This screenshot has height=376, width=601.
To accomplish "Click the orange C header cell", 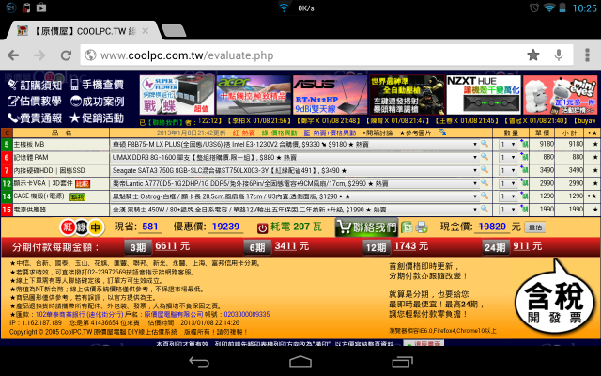I will click(x=7, y=133).
